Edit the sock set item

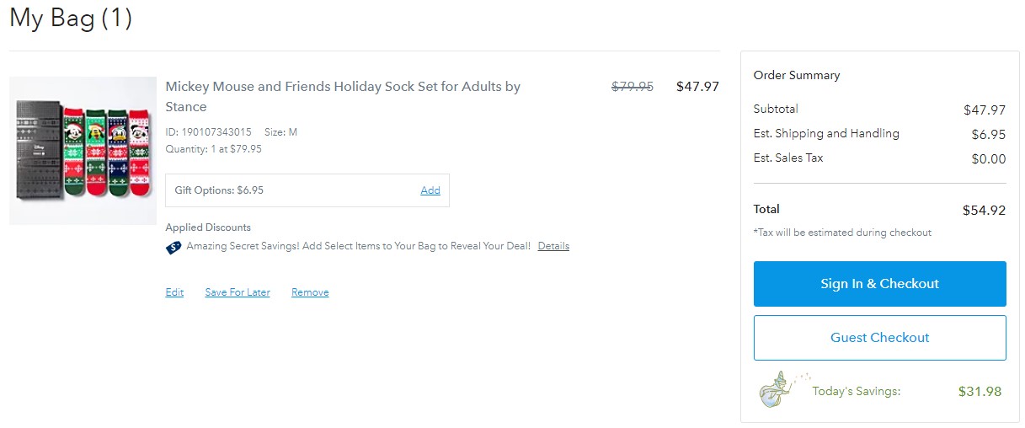tap(174, 292)
